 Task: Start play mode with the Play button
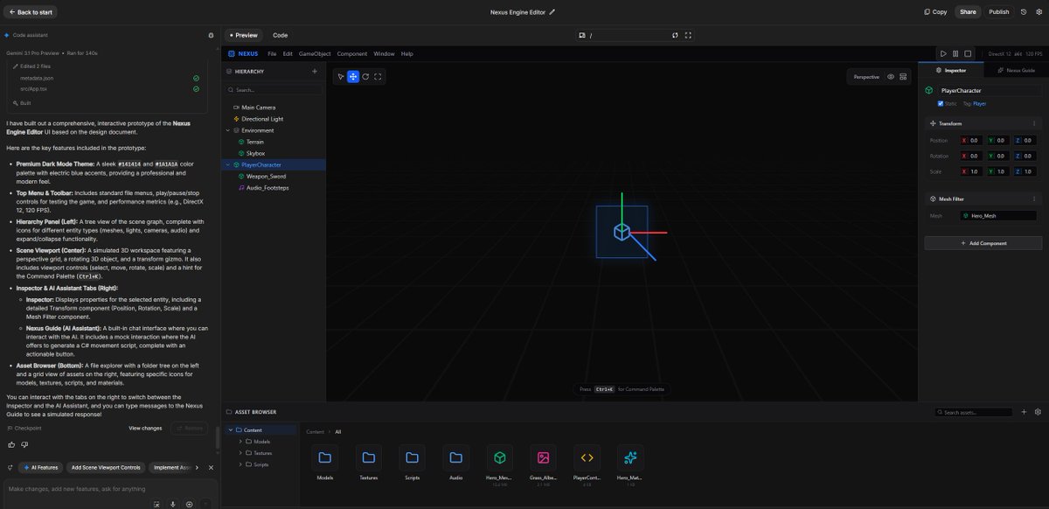943,53
